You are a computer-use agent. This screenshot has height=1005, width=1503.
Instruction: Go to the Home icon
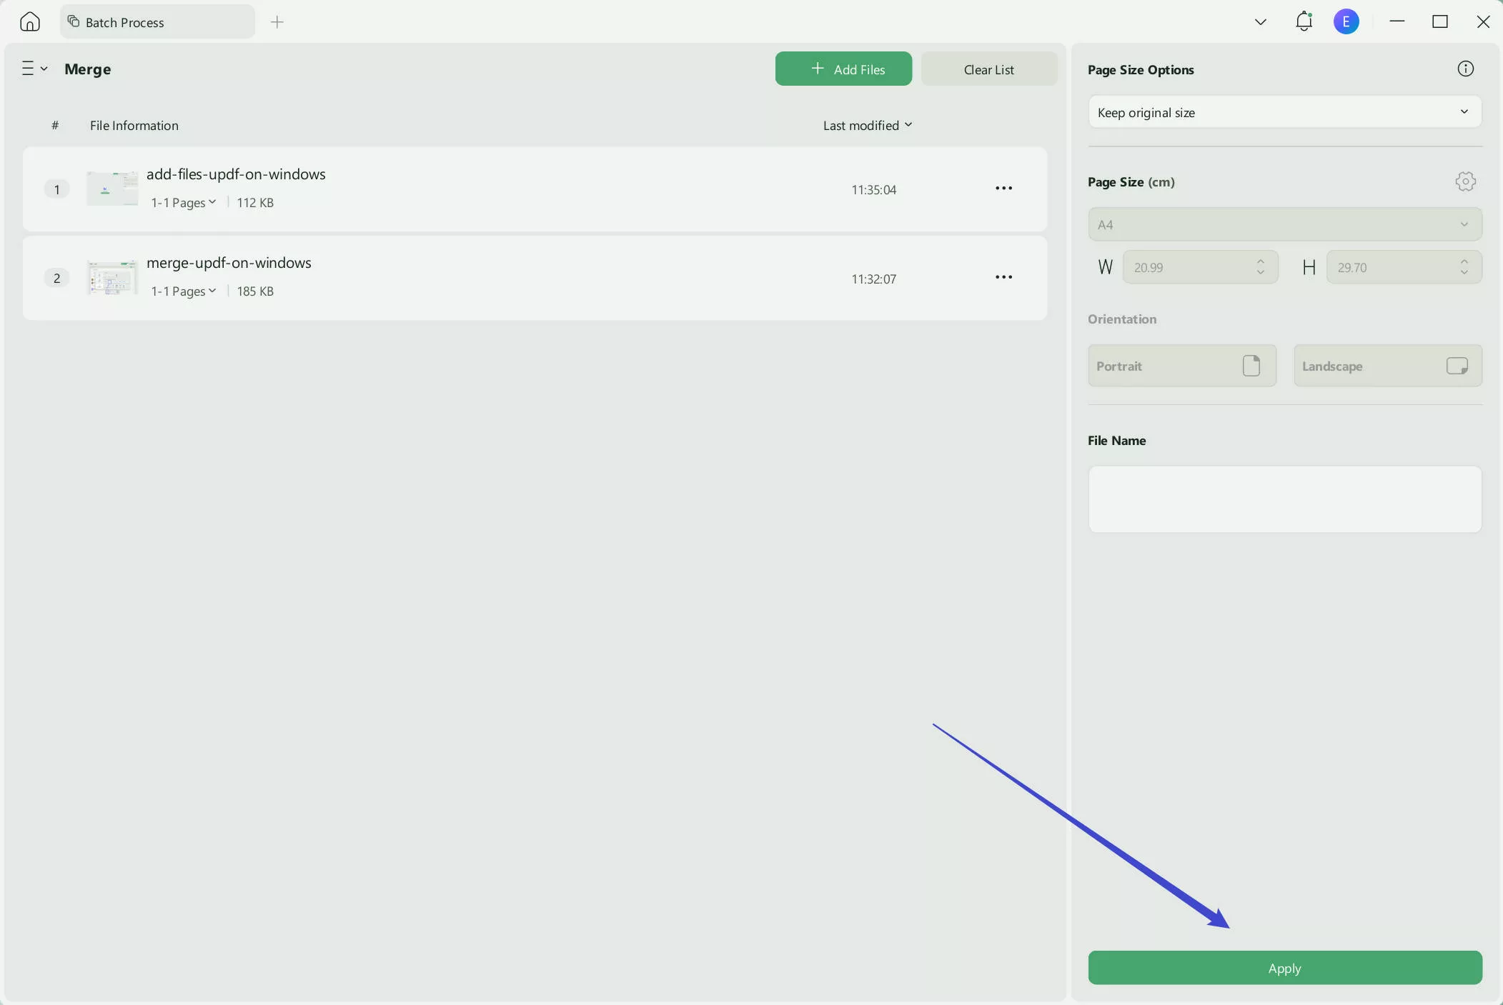29,22
